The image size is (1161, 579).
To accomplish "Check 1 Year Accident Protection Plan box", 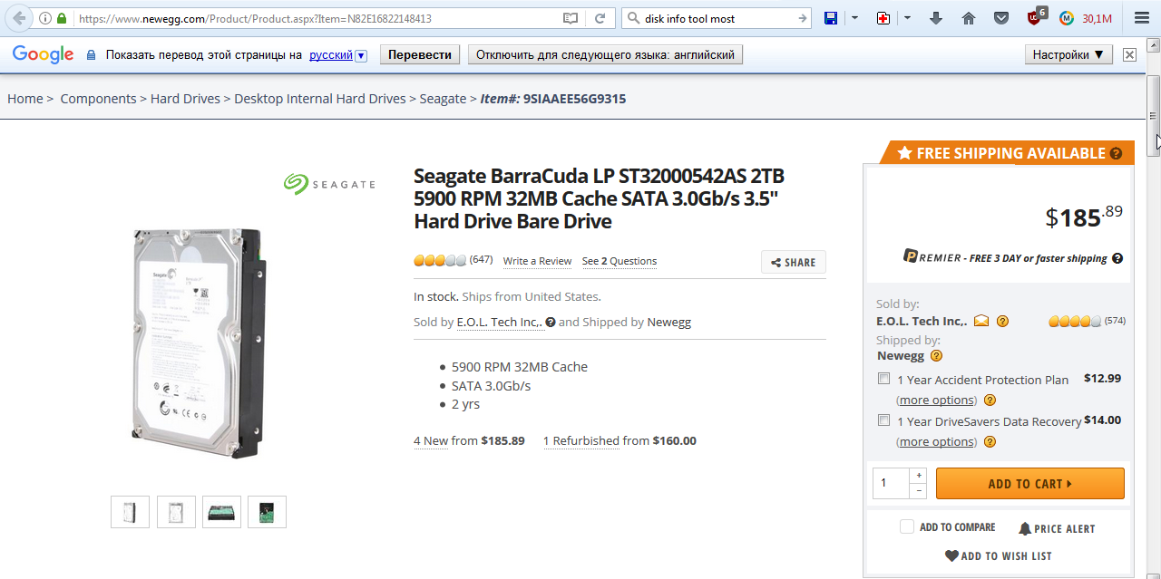I will pos(883,379).
